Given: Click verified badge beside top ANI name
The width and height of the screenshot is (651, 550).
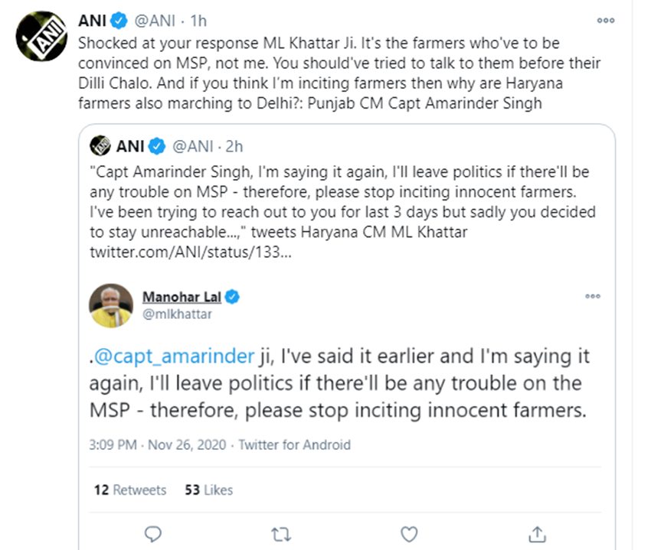Looking at the screenshot, I should click(119, 21).
